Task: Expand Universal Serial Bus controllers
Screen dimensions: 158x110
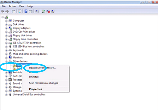Action: point(6,95)
